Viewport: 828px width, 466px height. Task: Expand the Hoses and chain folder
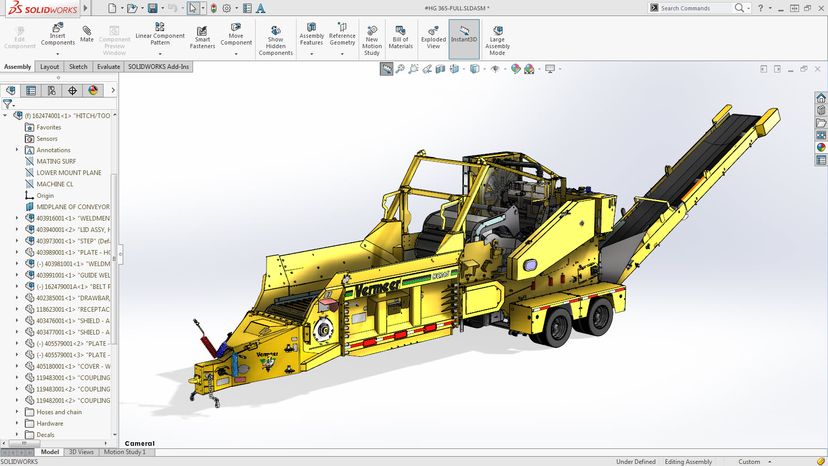17,412
